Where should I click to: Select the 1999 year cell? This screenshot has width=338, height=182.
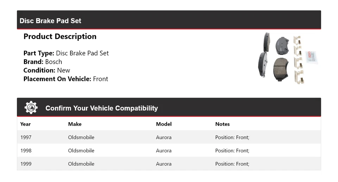(x=26, y=164)
